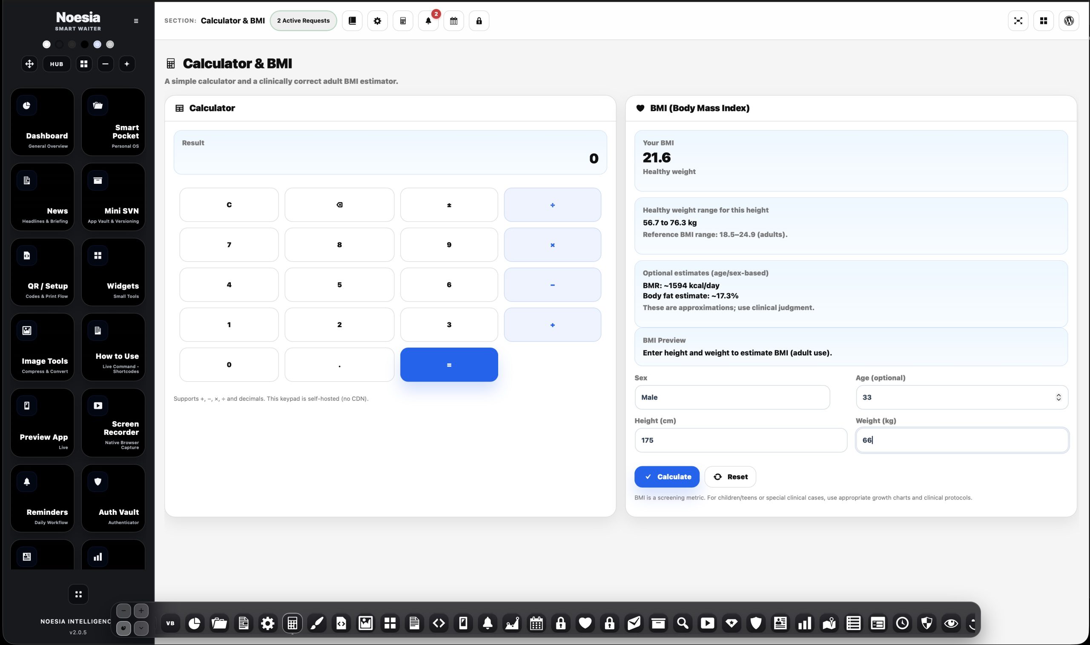1090x645 pixels.
Task: Click the brush icon in bottom dock
Action: (317, 623)
